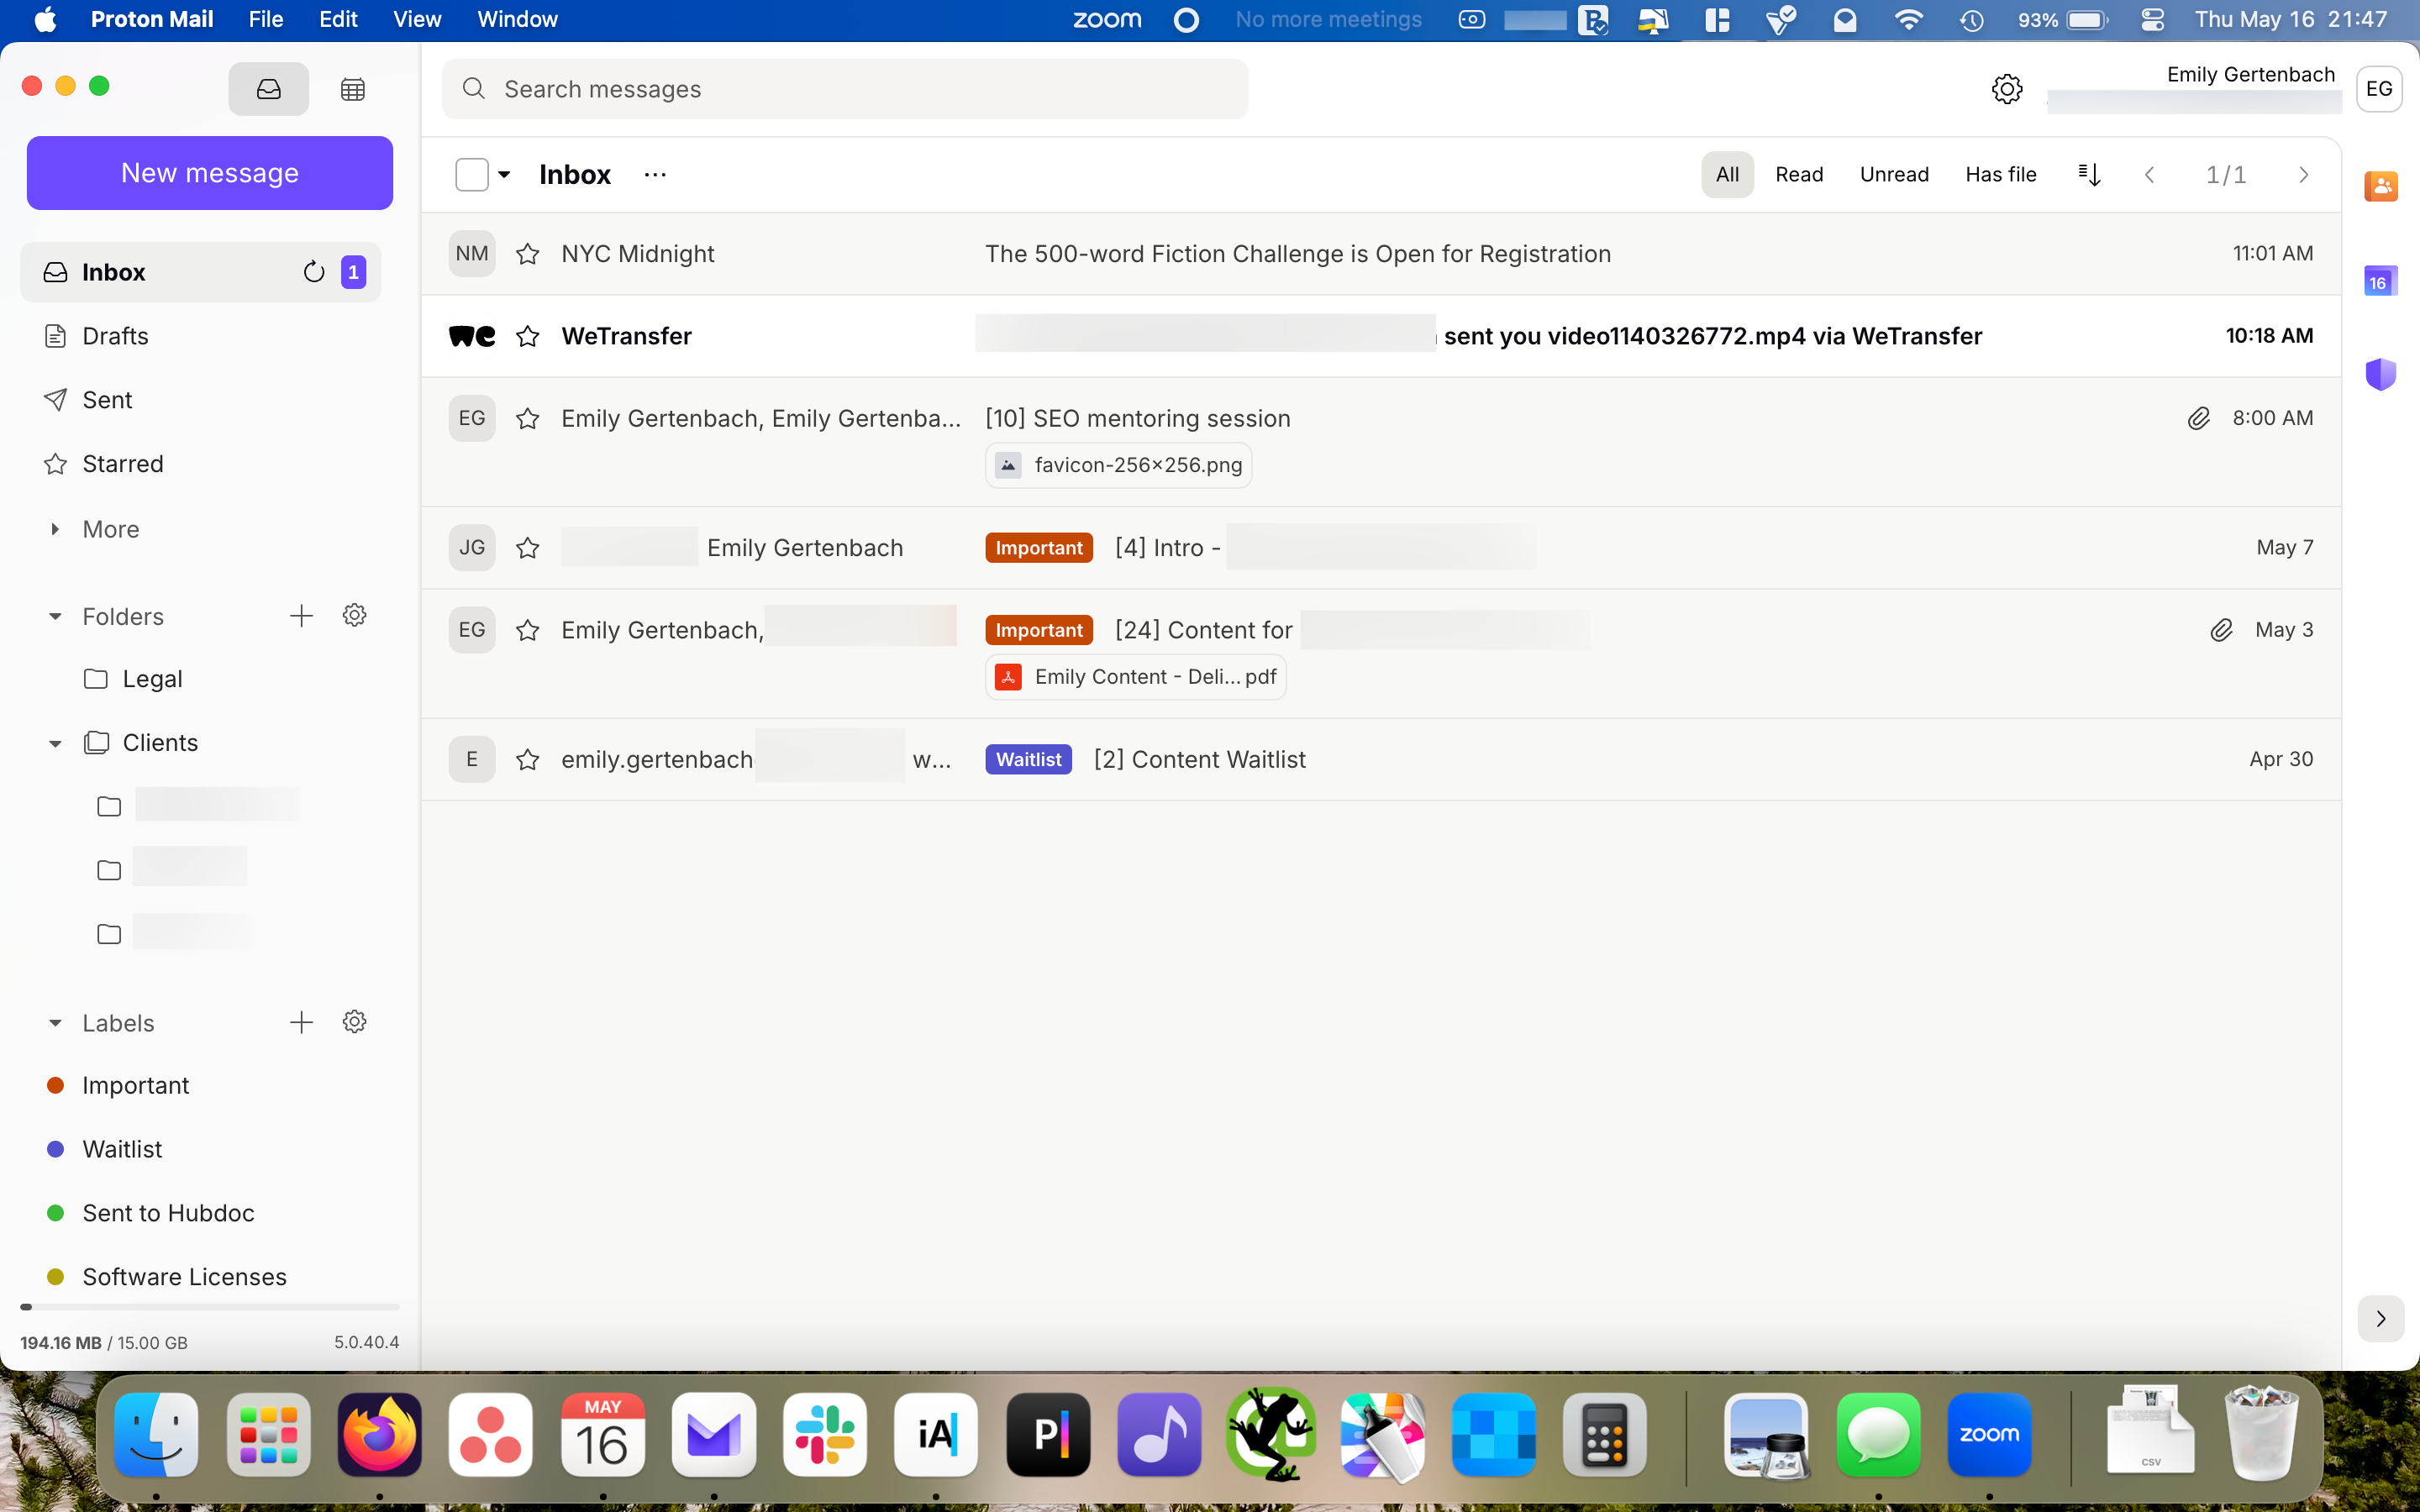The height and width of the screenshot is (1512, 2420).
Task: Click in the Search messages field
Action: (845, 89)
